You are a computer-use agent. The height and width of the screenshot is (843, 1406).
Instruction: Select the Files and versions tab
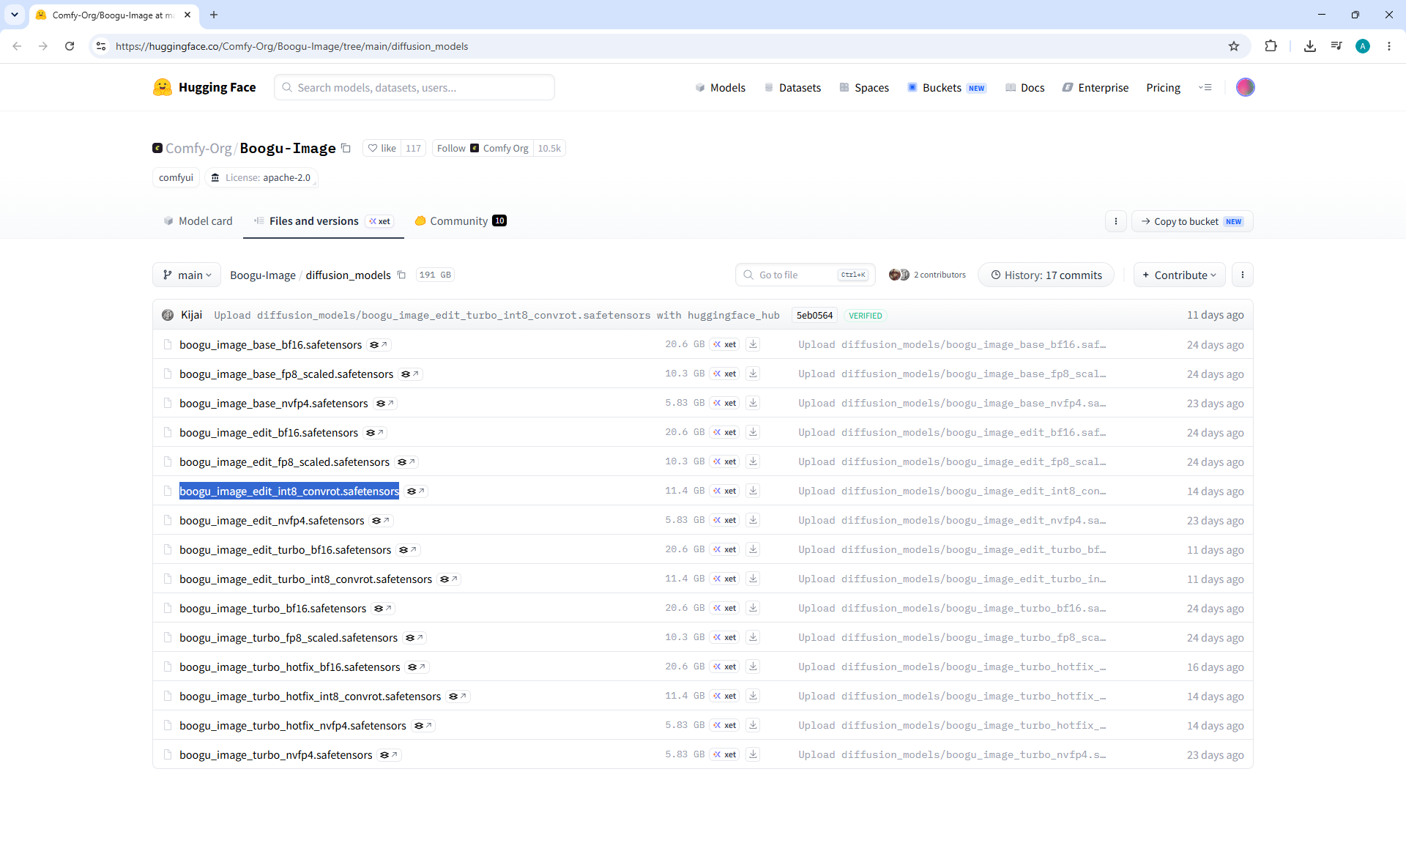(x=324, y=221)
